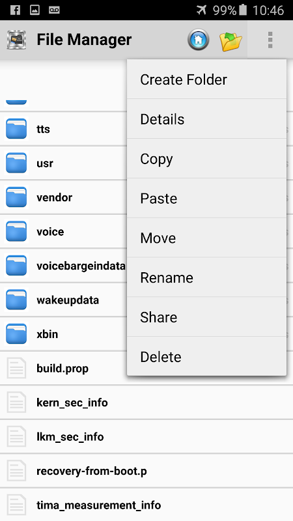This screenshot has width=293, height=521.
Task: Open the wakeupdata folder icon
Action: pos(16,300)
